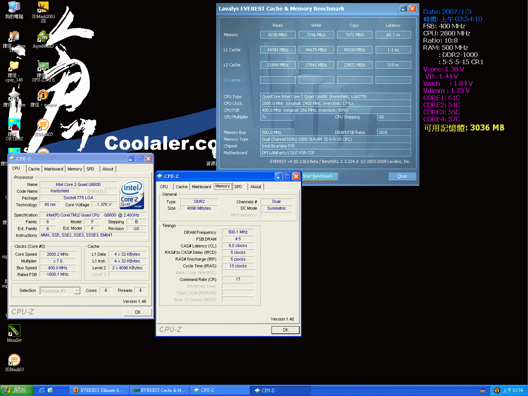The image size is (528, 396).
Task: Open Mainboard tab in right CPU-Z window
Action: coord(201,187)
